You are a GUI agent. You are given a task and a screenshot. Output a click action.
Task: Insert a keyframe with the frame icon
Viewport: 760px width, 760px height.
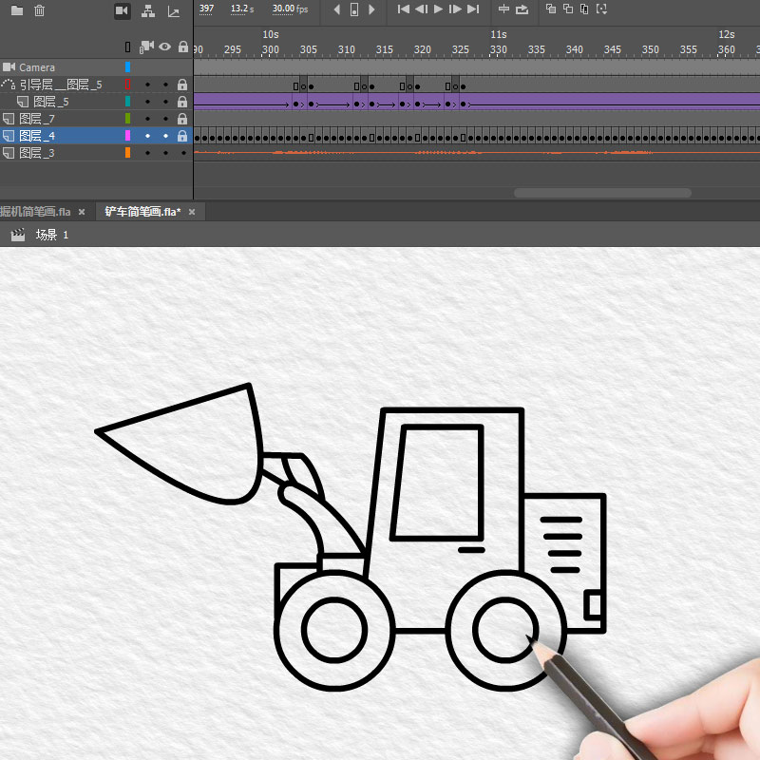pos(354,9)
